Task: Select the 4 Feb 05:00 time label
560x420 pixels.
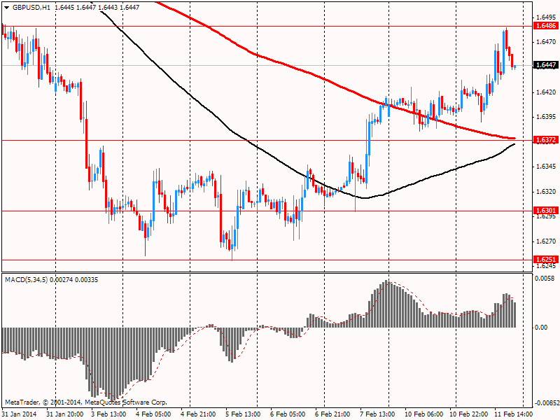Action: (x=153, y=414)
